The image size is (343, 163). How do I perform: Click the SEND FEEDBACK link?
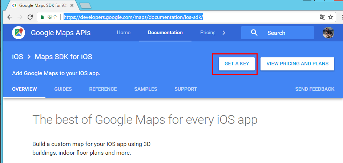tap(315, 89)
